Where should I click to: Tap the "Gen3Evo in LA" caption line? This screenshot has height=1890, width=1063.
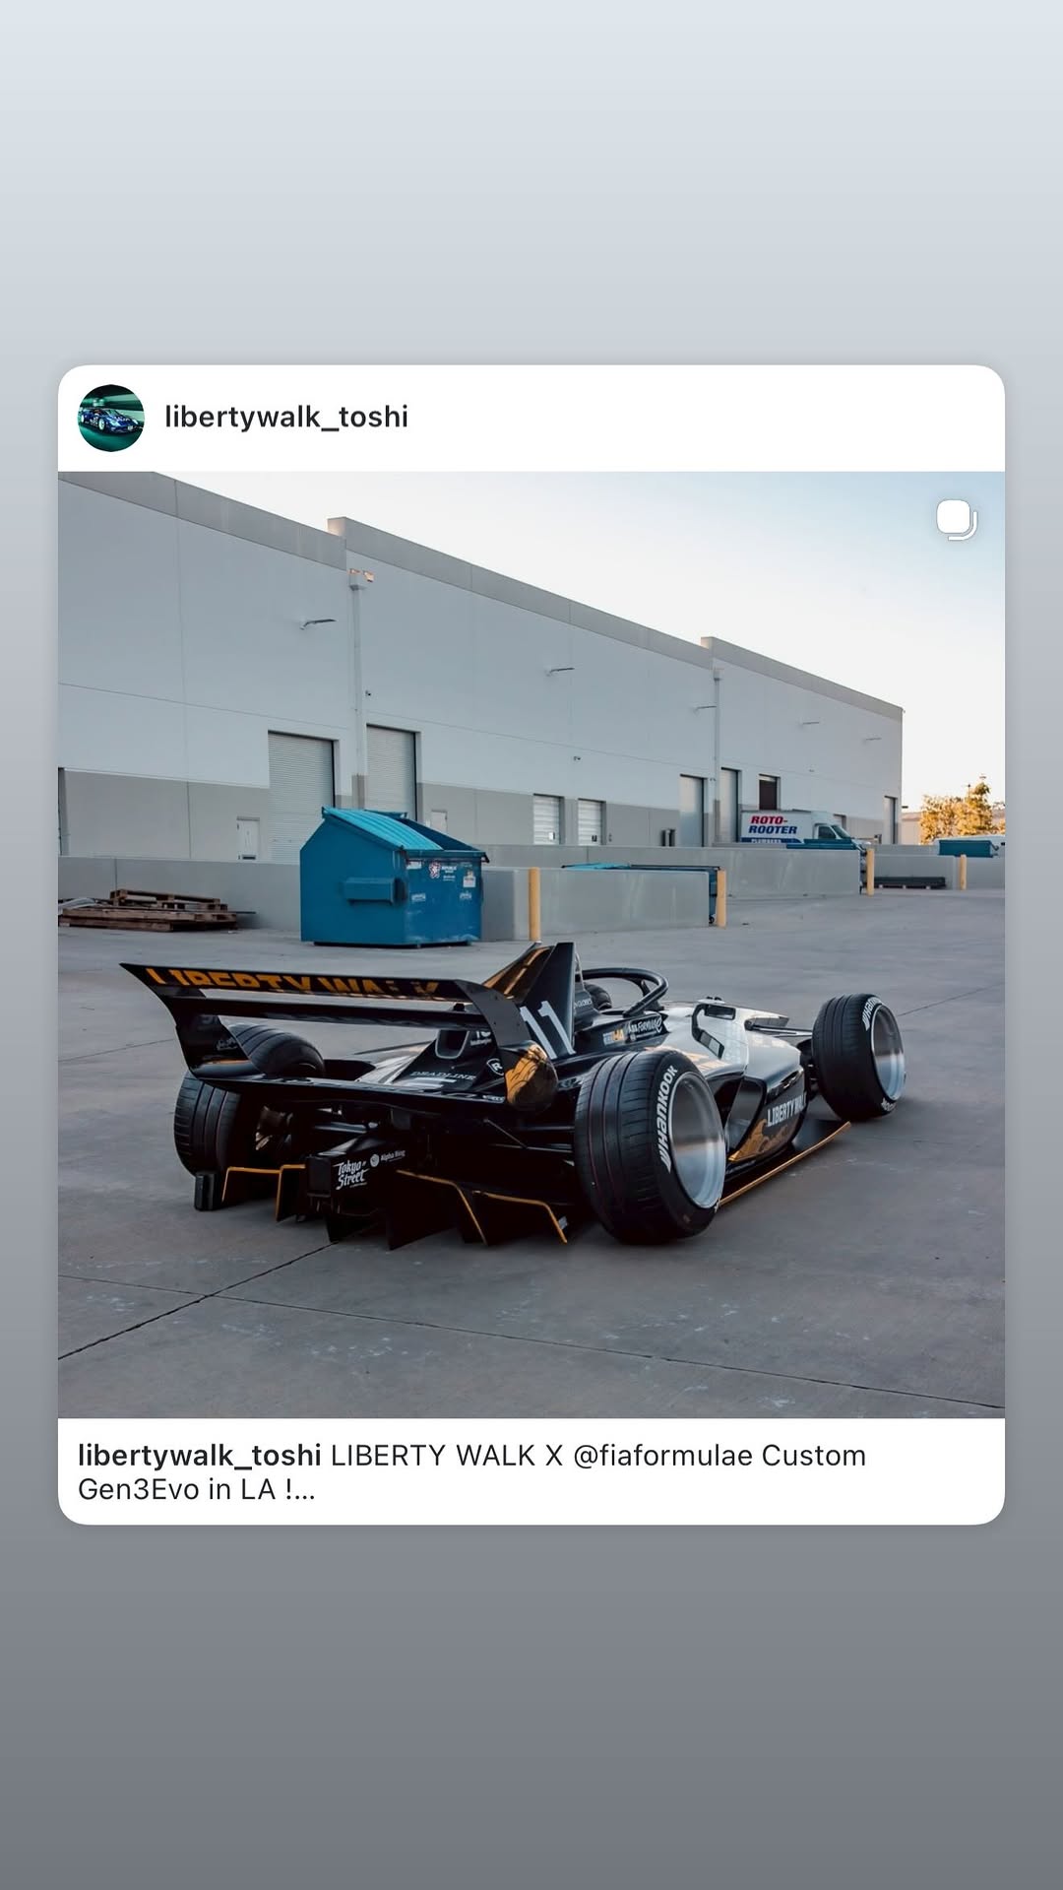pyautogui.click(x=177, y=1489)
